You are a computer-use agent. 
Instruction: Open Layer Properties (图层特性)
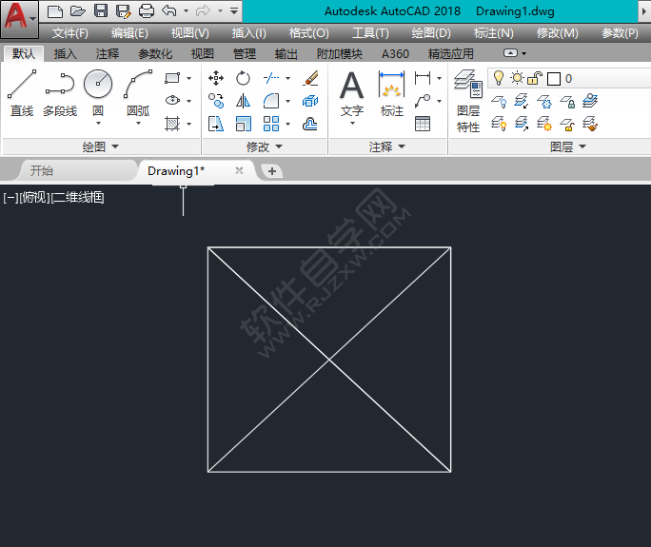tap(468, 101)
